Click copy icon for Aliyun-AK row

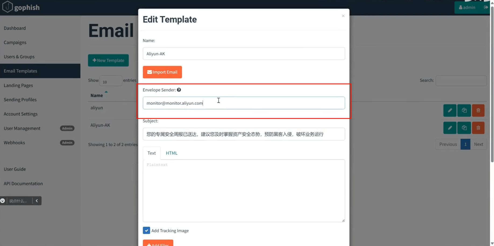pyautogui.click(x=464, y=128)
